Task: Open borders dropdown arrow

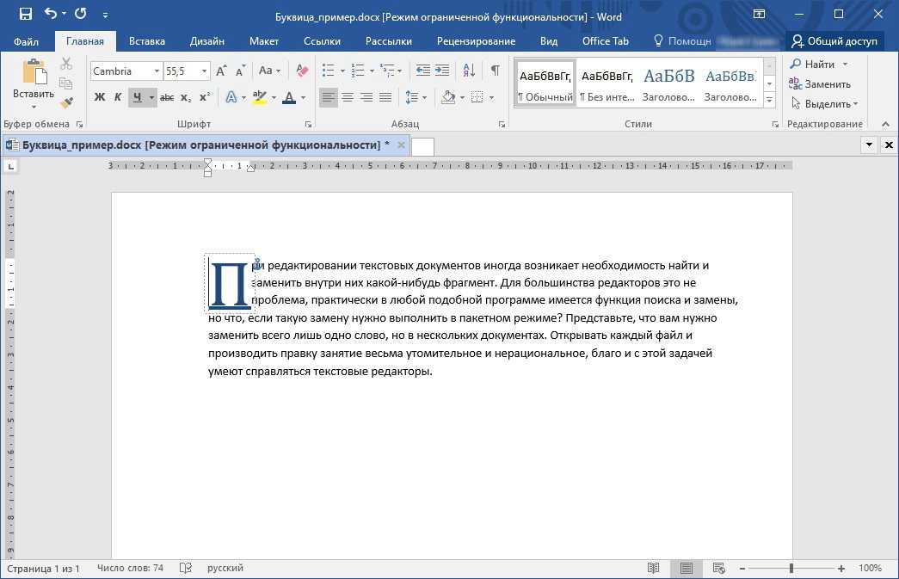Action: pyautogui.click(x=492, y=97)
